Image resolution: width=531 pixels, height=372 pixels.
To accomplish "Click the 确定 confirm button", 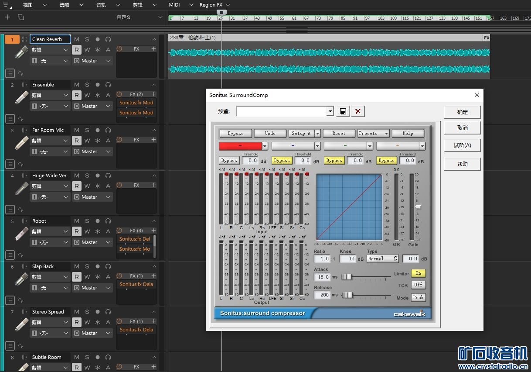I will coord(462,112).
